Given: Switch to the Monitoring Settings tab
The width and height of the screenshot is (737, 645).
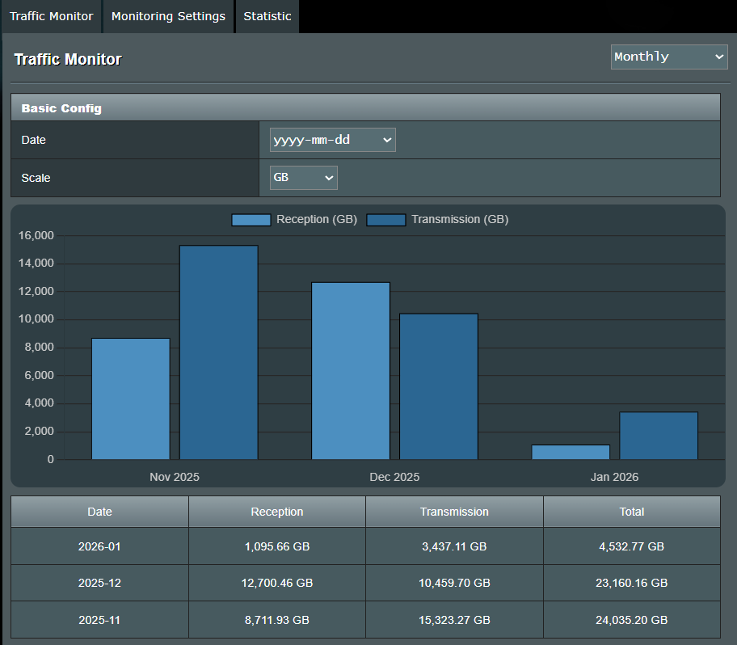Looking at the screenshot, I should point(168,16).
